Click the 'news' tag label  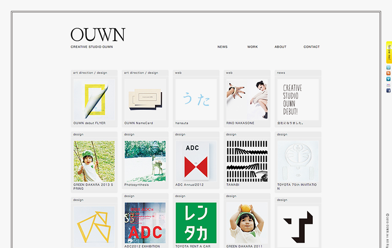click(281, 73)
